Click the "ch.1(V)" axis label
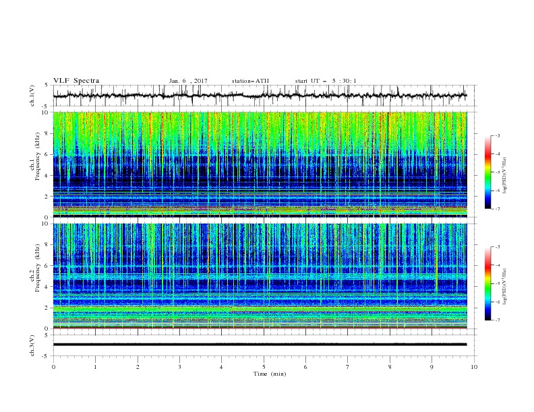The height and width of the screenshot is (412, 534). click(32, 96)
